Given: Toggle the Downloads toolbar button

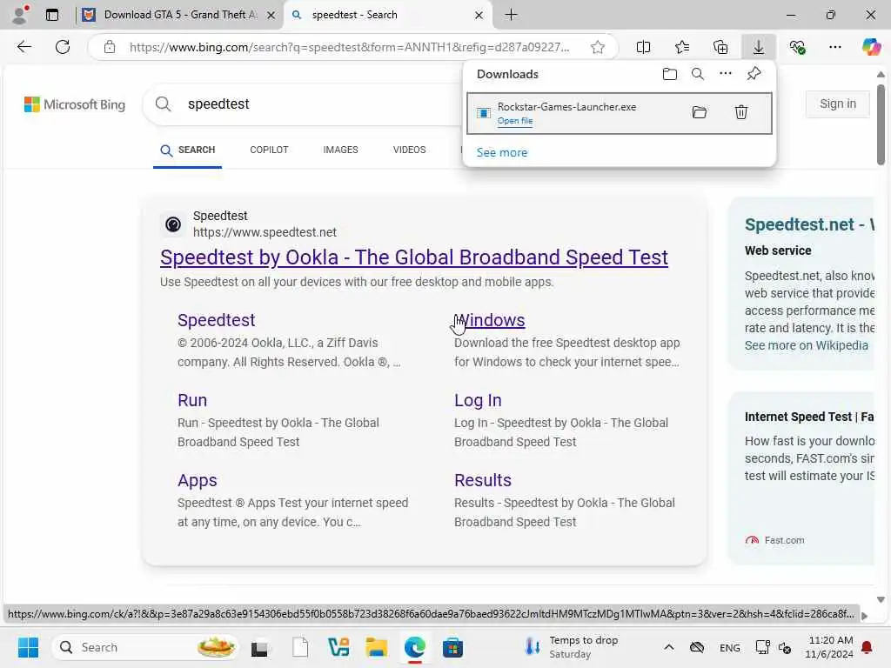Looking at the screenshot, I should pos(759,47).
